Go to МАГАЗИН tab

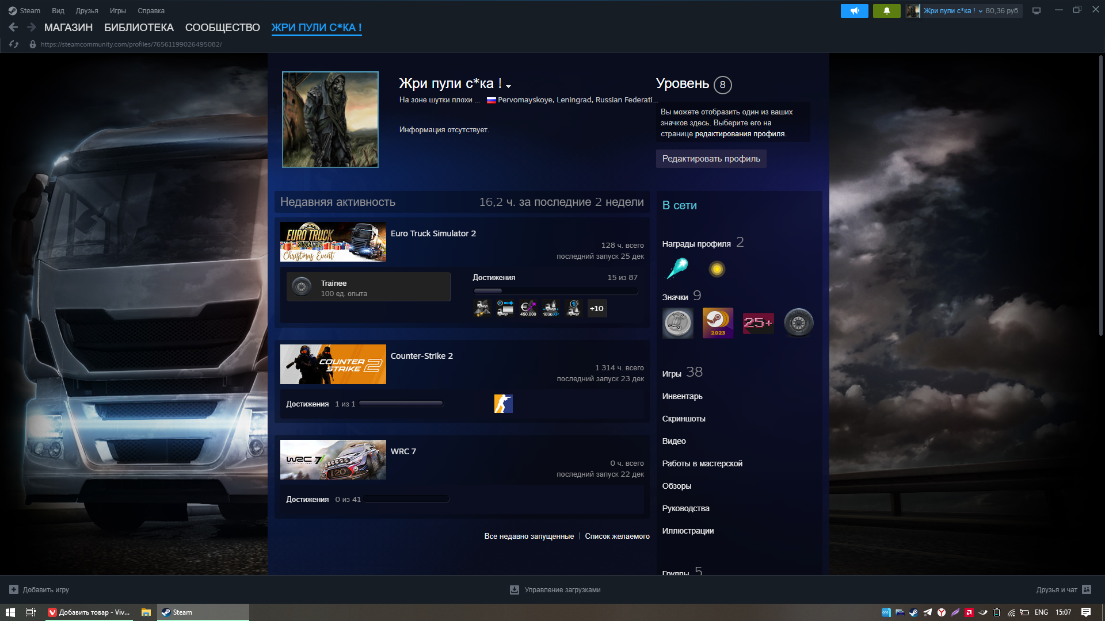(x=68, y=28)
